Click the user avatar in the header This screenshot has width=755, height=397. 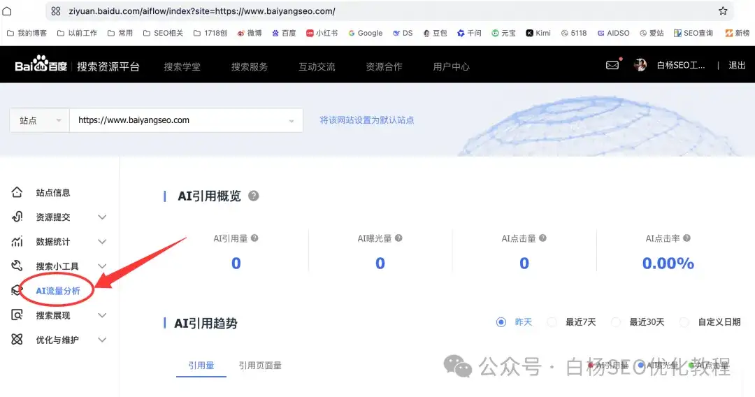(x=640, y=65)
